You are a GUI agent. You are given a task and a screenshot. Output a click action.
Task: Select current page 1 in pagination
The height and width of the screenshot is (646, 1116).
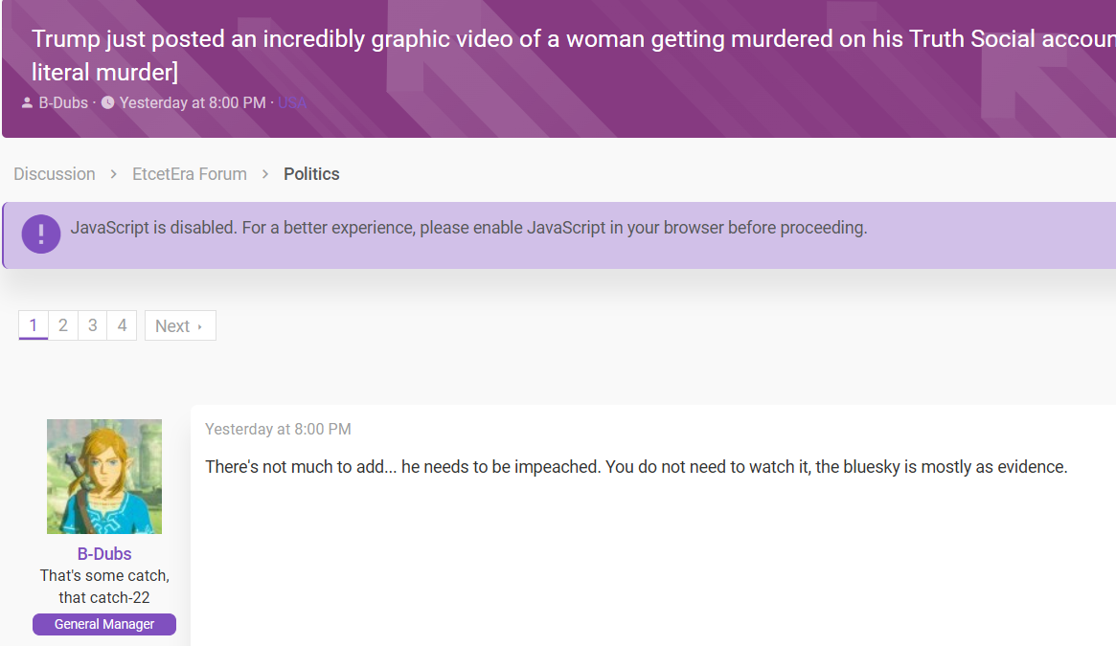pos(33,325)
